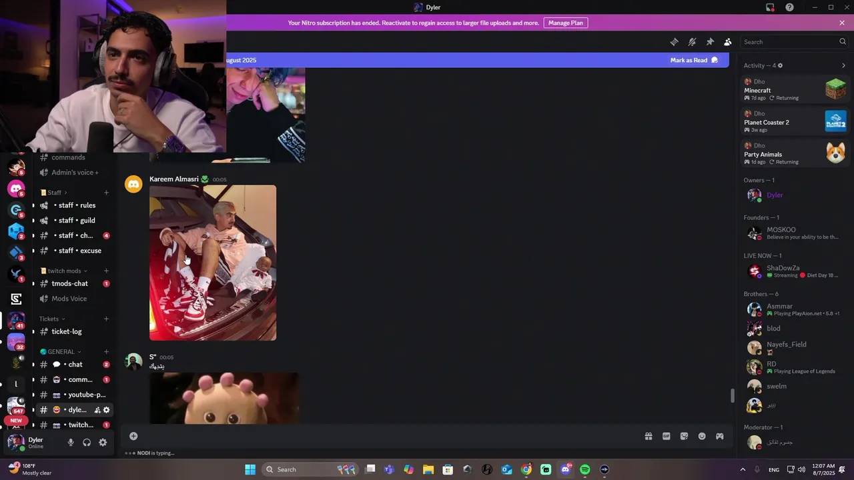The height and width of the screenshot is (480, 854).
Task: Focus the Discord Search field
Action: [x=795, y=42]
